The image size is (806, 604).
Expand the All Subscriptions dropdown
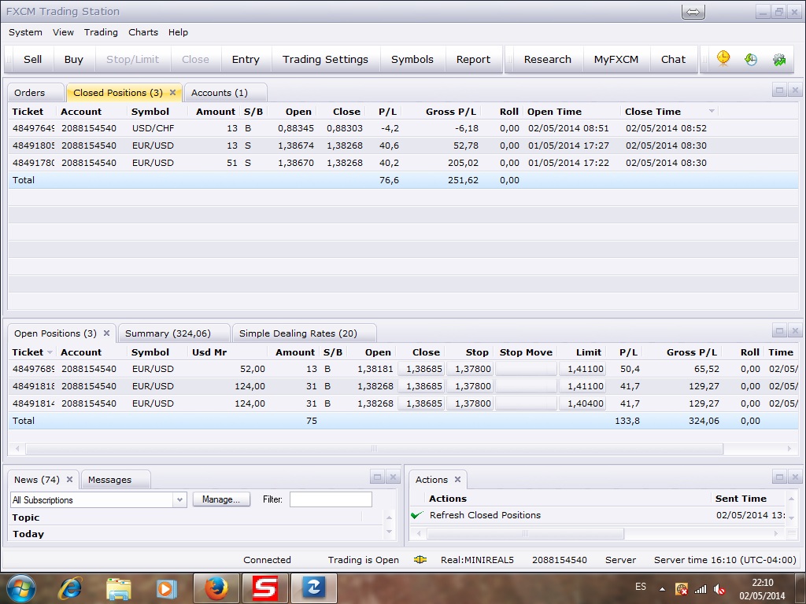tap(179, 499)
